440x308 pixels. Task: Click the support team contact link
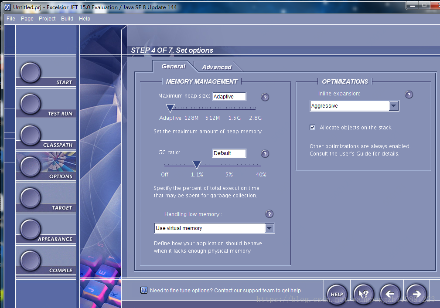[225, 290]
